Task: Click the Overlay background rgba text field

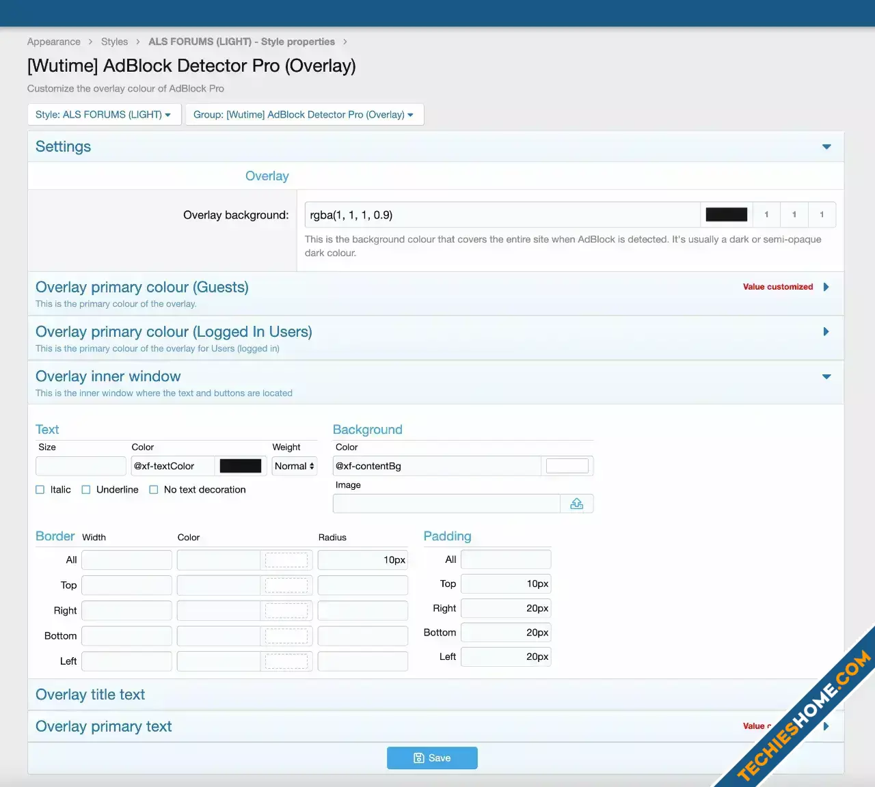Action: (502, 215)
